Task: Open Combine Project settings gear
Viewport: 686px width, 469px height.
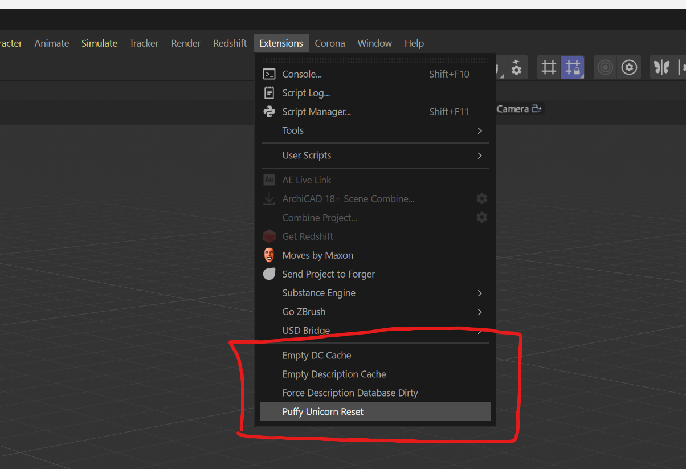Action: (x=482, y=217)
